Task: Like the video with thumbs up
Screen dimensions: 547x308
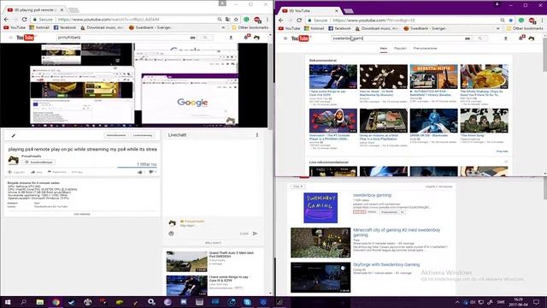Action: (140, 172)
